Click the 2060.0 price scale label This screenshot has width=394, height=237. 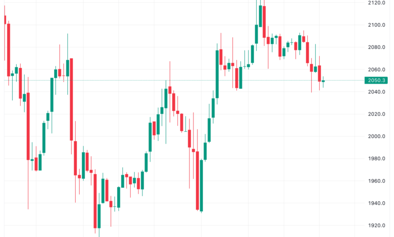click(376, 70)
